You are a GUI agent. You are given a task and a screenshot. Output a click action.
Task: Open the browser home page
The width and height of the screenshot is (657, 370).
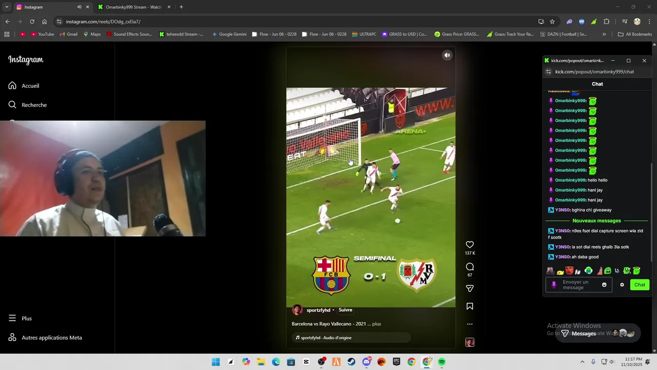point(44,22)
